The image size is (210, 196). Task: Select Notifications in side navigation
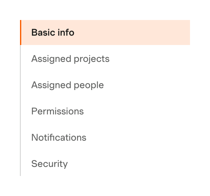click(x=59, y=138)
